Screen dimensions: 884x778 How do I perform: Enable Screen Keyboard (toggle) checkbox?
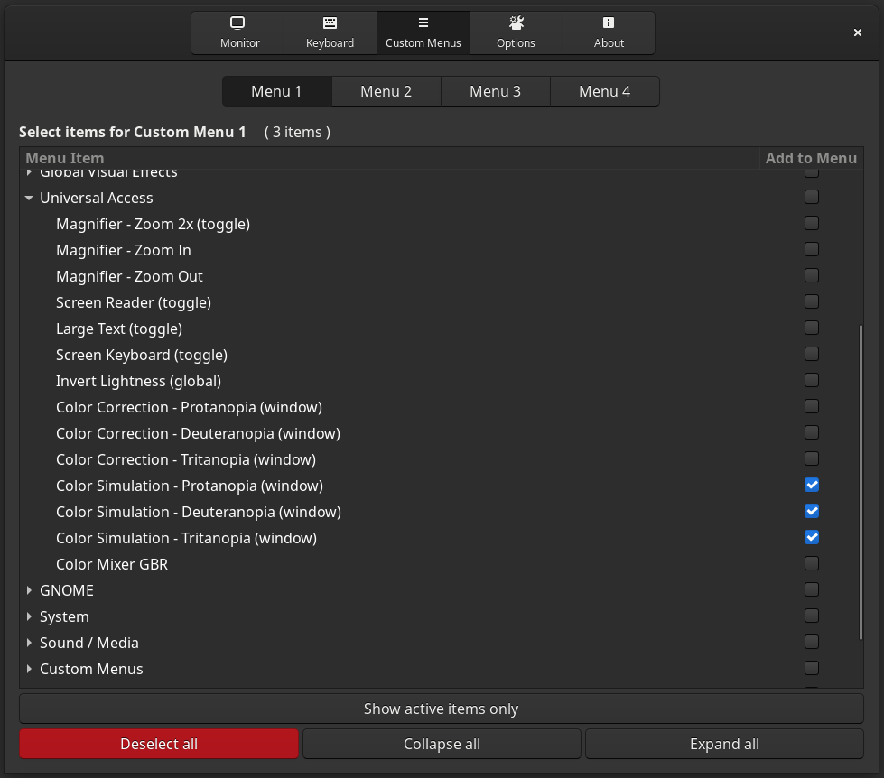pyautogui.click(x=811, y=354)
